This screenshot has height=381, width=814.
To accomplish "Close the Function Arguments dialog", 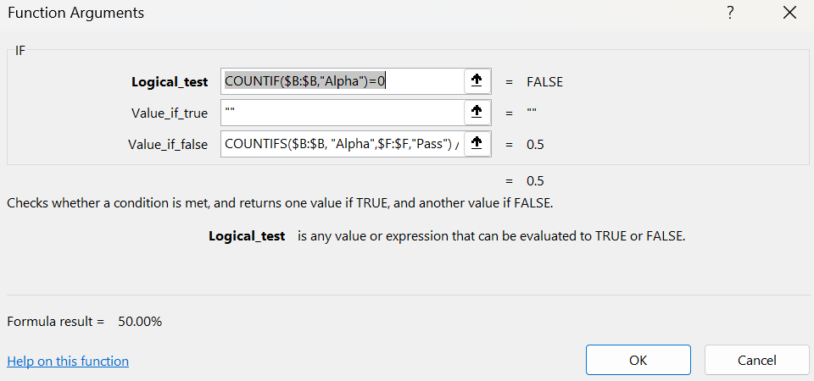I will coord(790,13).
